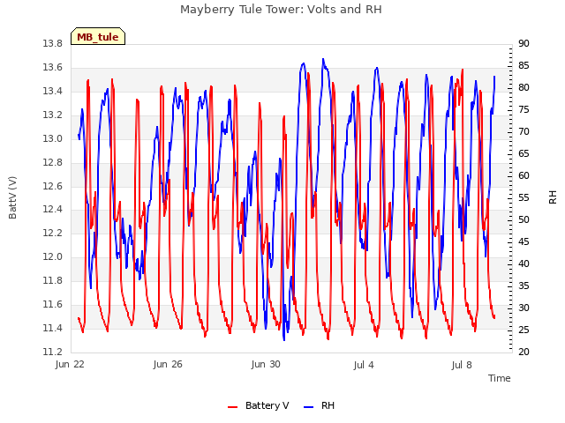Click the 13.4 left axis value
This screenshot has width=565, height=423.
click(x=53, y=91)
